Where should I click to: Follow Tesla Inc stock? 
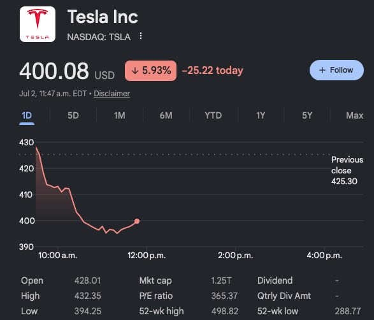(336, 70)
